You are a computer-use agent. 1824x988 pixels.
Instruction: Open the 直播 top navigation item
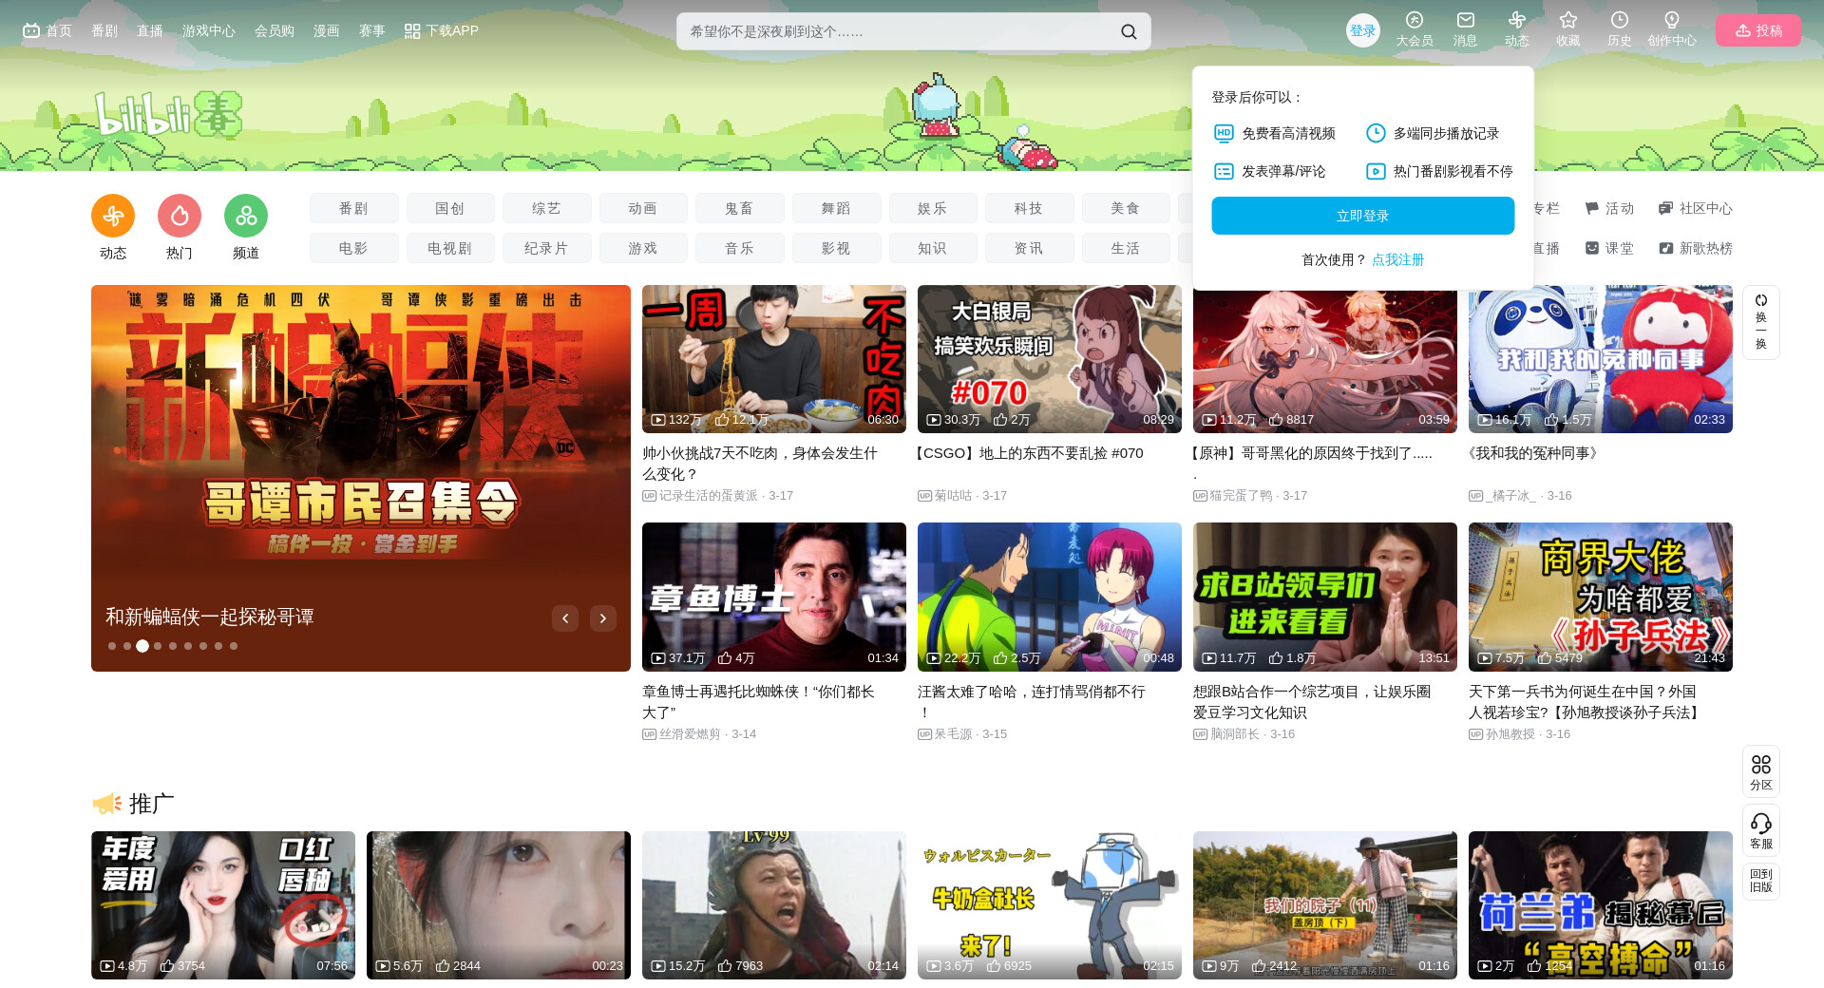[x=150, y=30]
